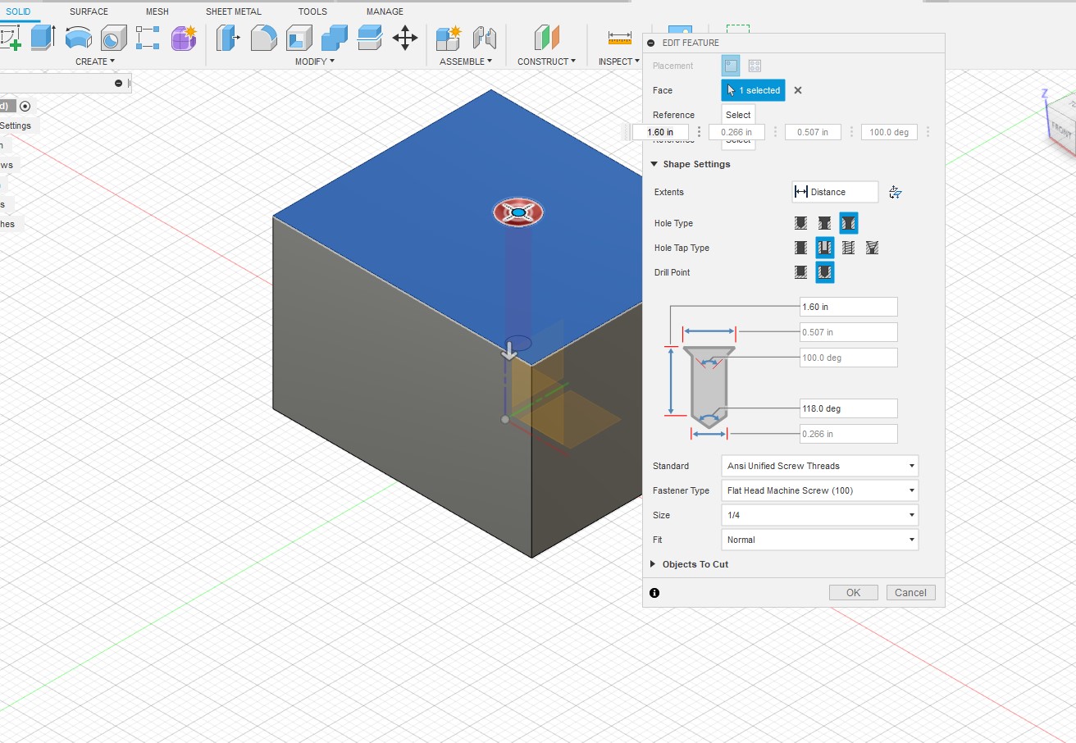The width and height of the screenshot is (1076, 743).
Task: Select the Revolve tool icon
Action: 78,38
